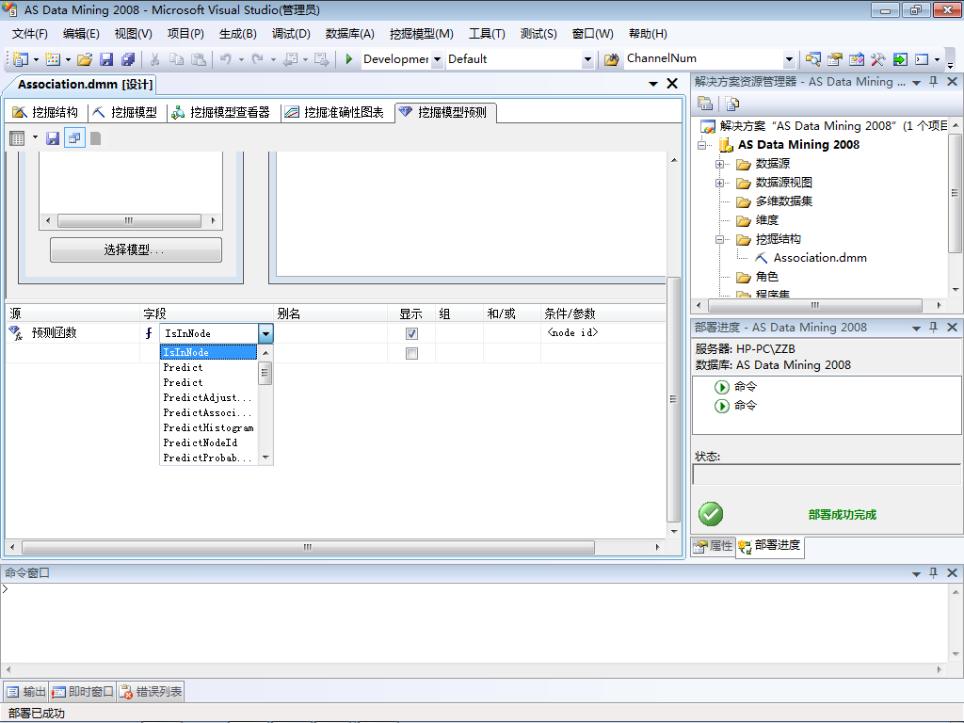The width and height of the screenshot is (964, 723).
Task: Open the 数据库(A) menu
Action: 350,34
